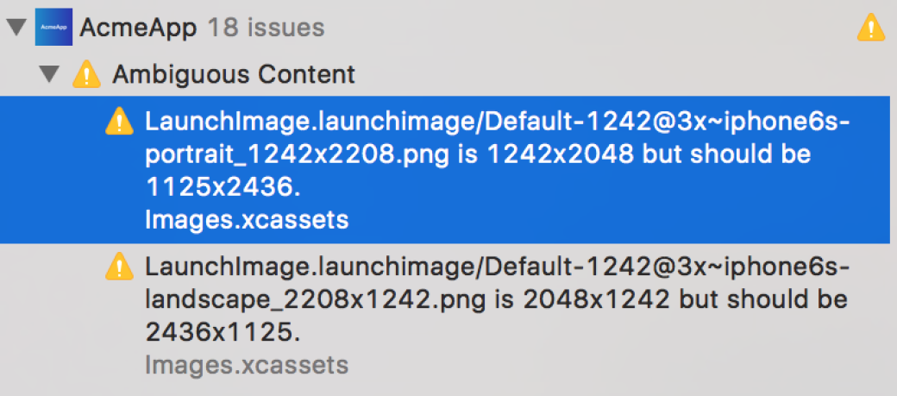The width and height of the screenshot is (897, 396).
Task: Collapse the Ambiguous Content group triangle
Action: pyautogui.click(x=52, y=74)
